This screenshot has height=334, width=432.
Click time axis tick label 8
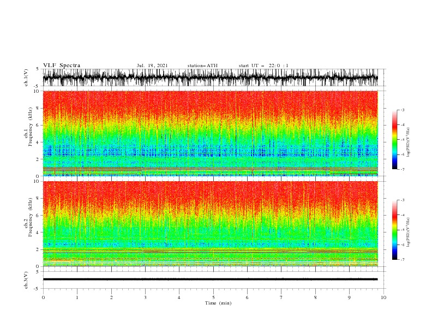click(x=315, y=297)
